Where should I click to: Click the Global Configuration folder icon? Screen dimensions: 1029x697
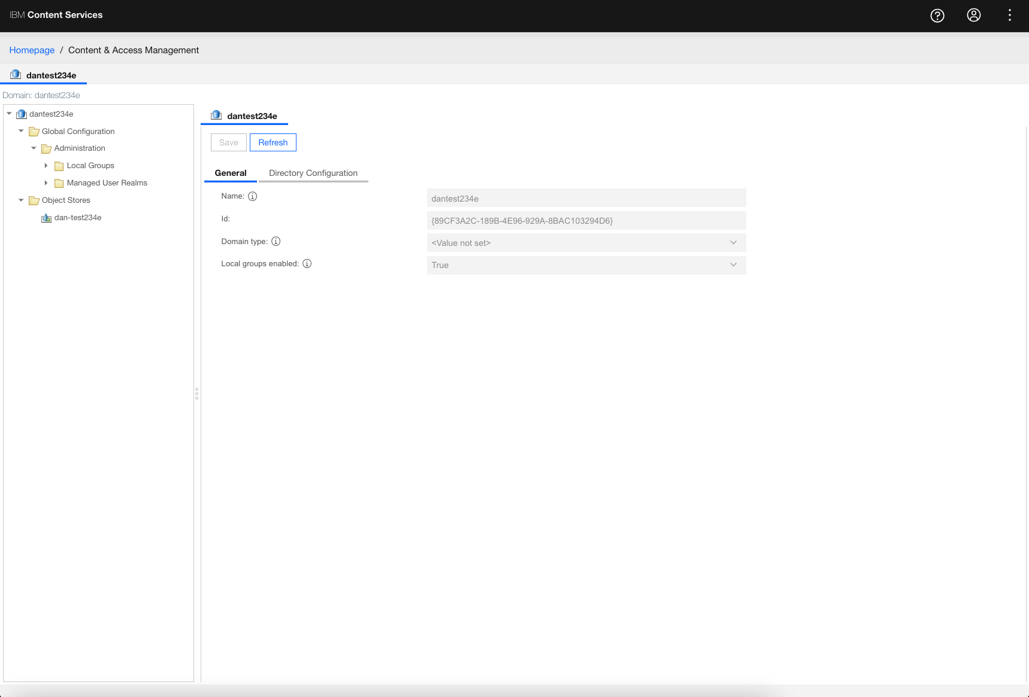point(34,132)
